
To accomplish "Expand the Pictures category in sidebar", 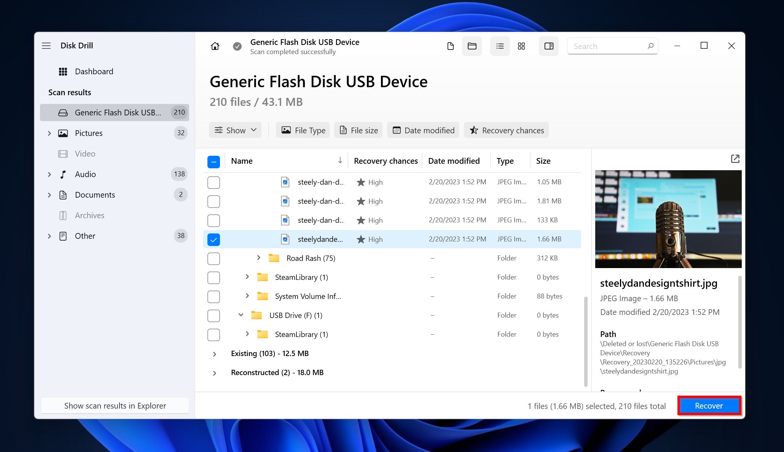I will (49, 133).
